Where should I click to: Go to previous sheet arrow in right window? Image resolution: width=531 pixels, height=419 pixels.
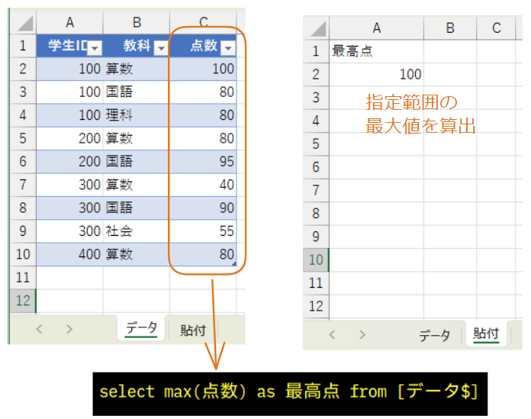pos(332,334)
